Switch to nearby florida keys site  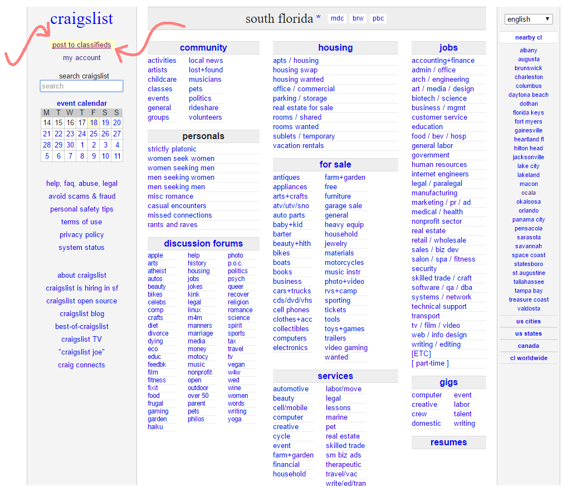tap(528, 112)
